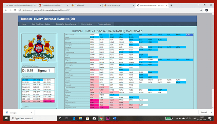Click UDP (1.78) in District DI table

[x=38, y=80]
